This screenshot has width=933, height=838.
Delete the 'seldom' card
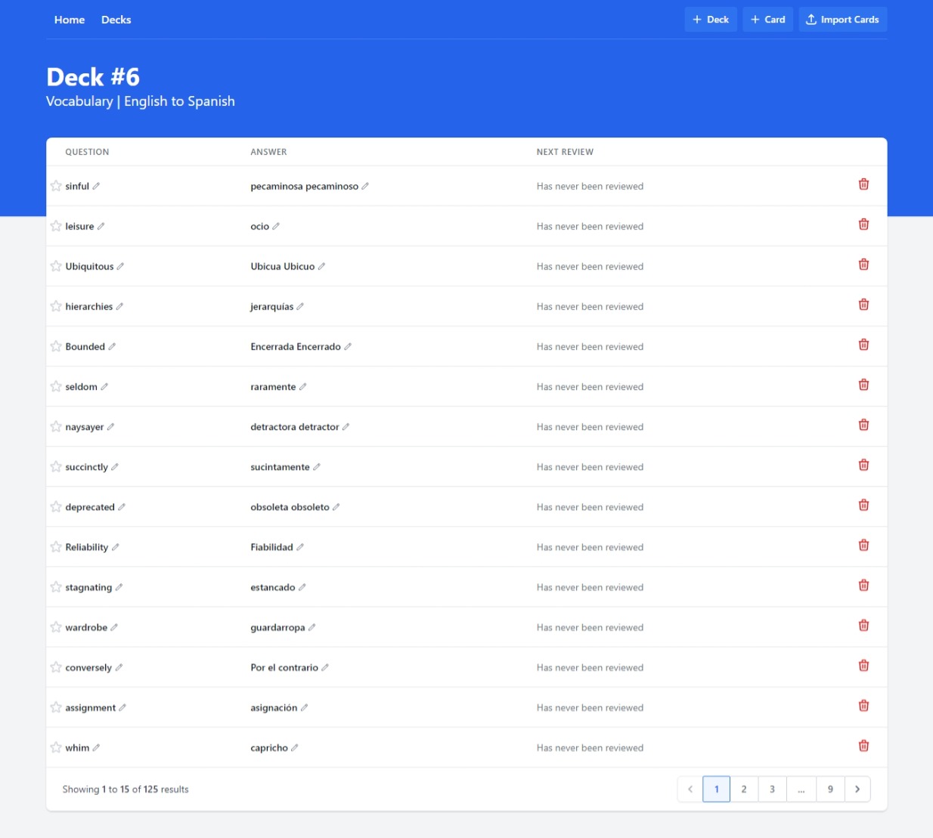click(863, 385)
